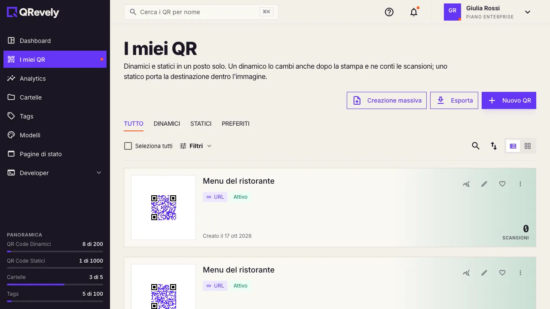The width and height of the screenshot is (550, 309).
Task: Click the sort arrows icon
Action: point(494,146)
